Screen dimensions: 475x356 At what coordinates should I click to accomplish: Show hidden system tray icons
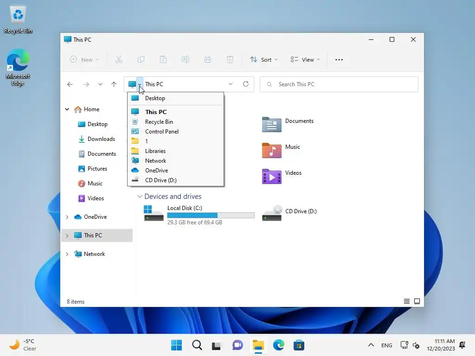[x=371, y=345]
